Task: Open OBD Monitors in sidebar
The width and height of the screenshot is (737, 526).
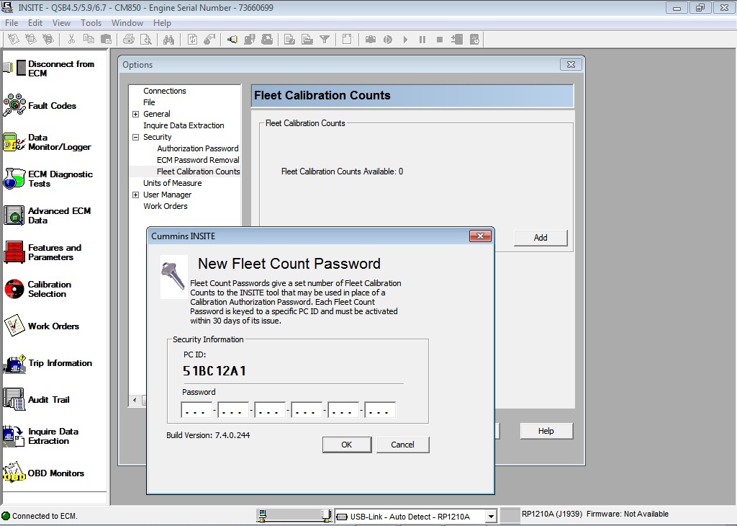Action: coord(44,473)
